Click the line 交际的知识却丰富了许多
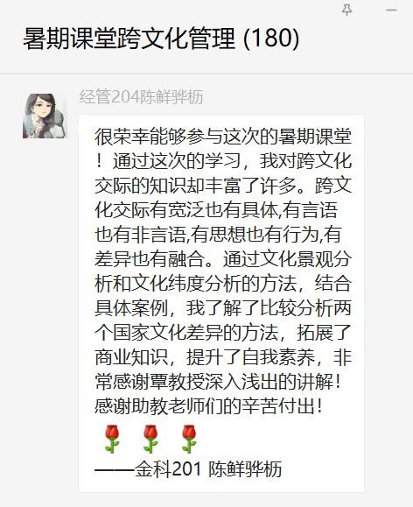Viewport: 413px width, 507px height. click(x=195, y=186)
